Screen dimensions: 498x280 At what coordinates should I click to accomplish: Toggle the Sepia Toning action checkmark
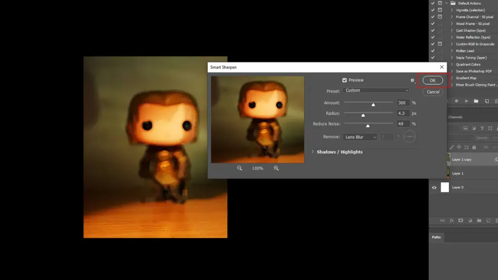click(x=432, y=57)
